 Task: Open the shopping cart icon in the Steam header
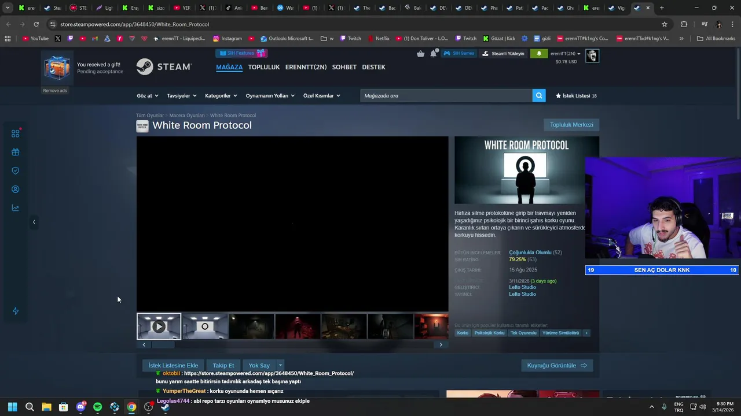click(420, 54)
